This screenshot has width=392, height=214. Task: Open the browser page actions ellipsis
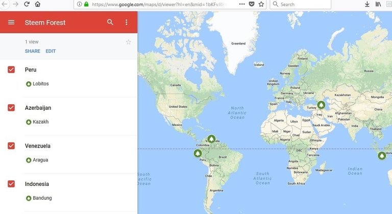tap(242, 4)
